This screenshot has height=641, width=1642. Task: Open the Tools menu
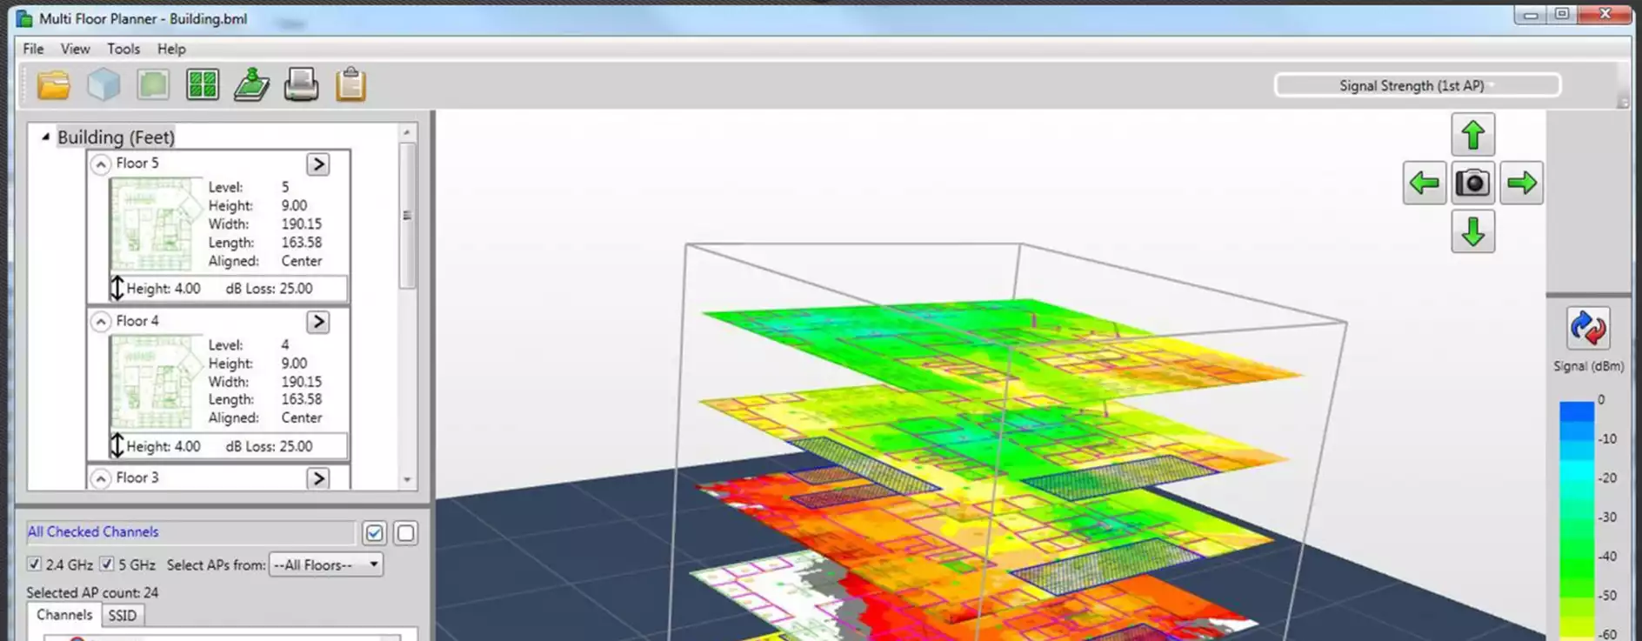(123, 49)
